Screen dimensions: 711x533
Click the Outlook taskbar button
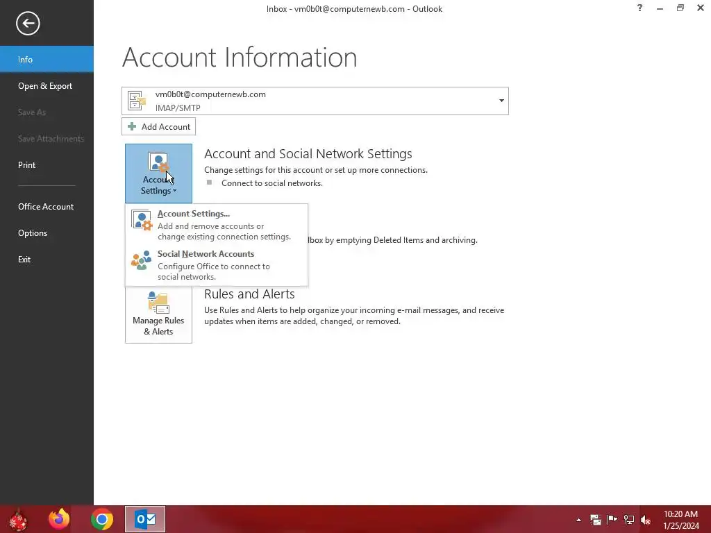click(145, 519)
